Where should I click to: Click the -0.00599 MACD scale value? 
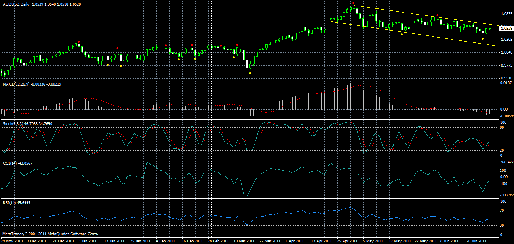507,115
